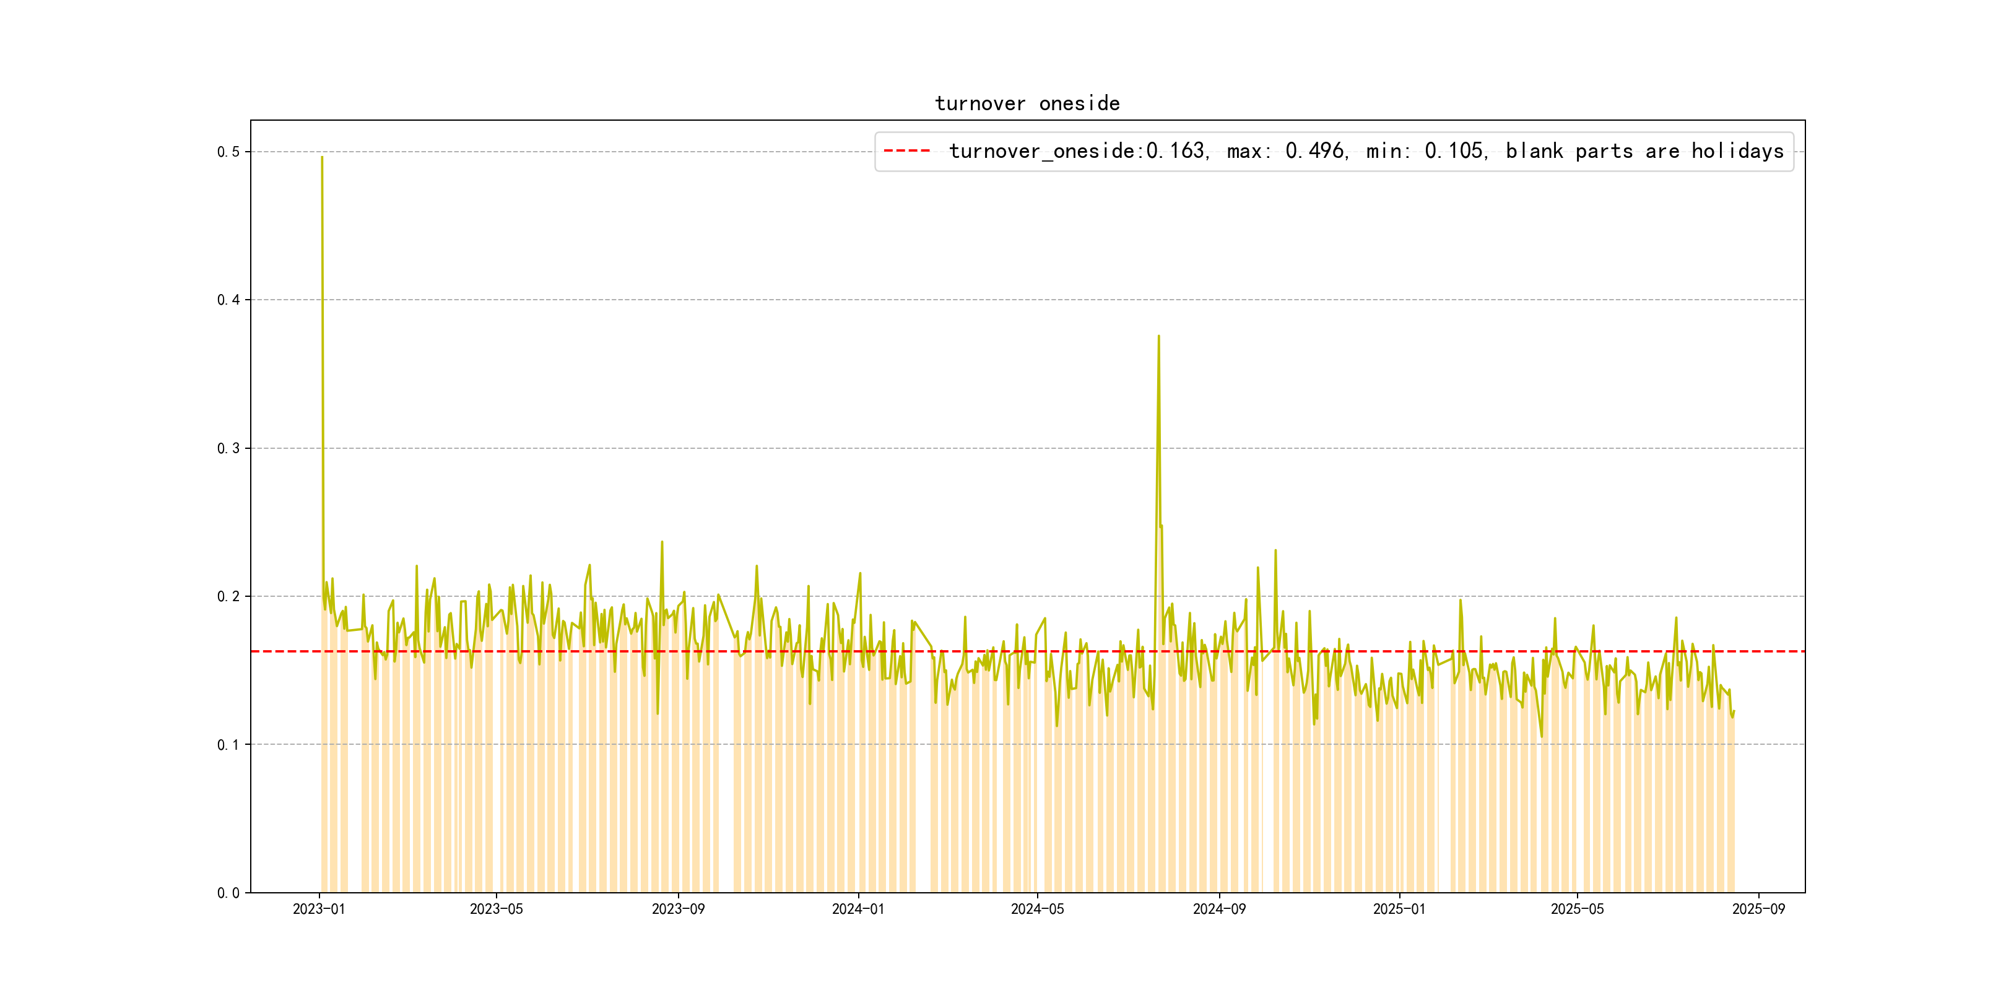Click the y-axis label 0.5
Screen dimensions: 2006x1003
[x=228, y=152]
